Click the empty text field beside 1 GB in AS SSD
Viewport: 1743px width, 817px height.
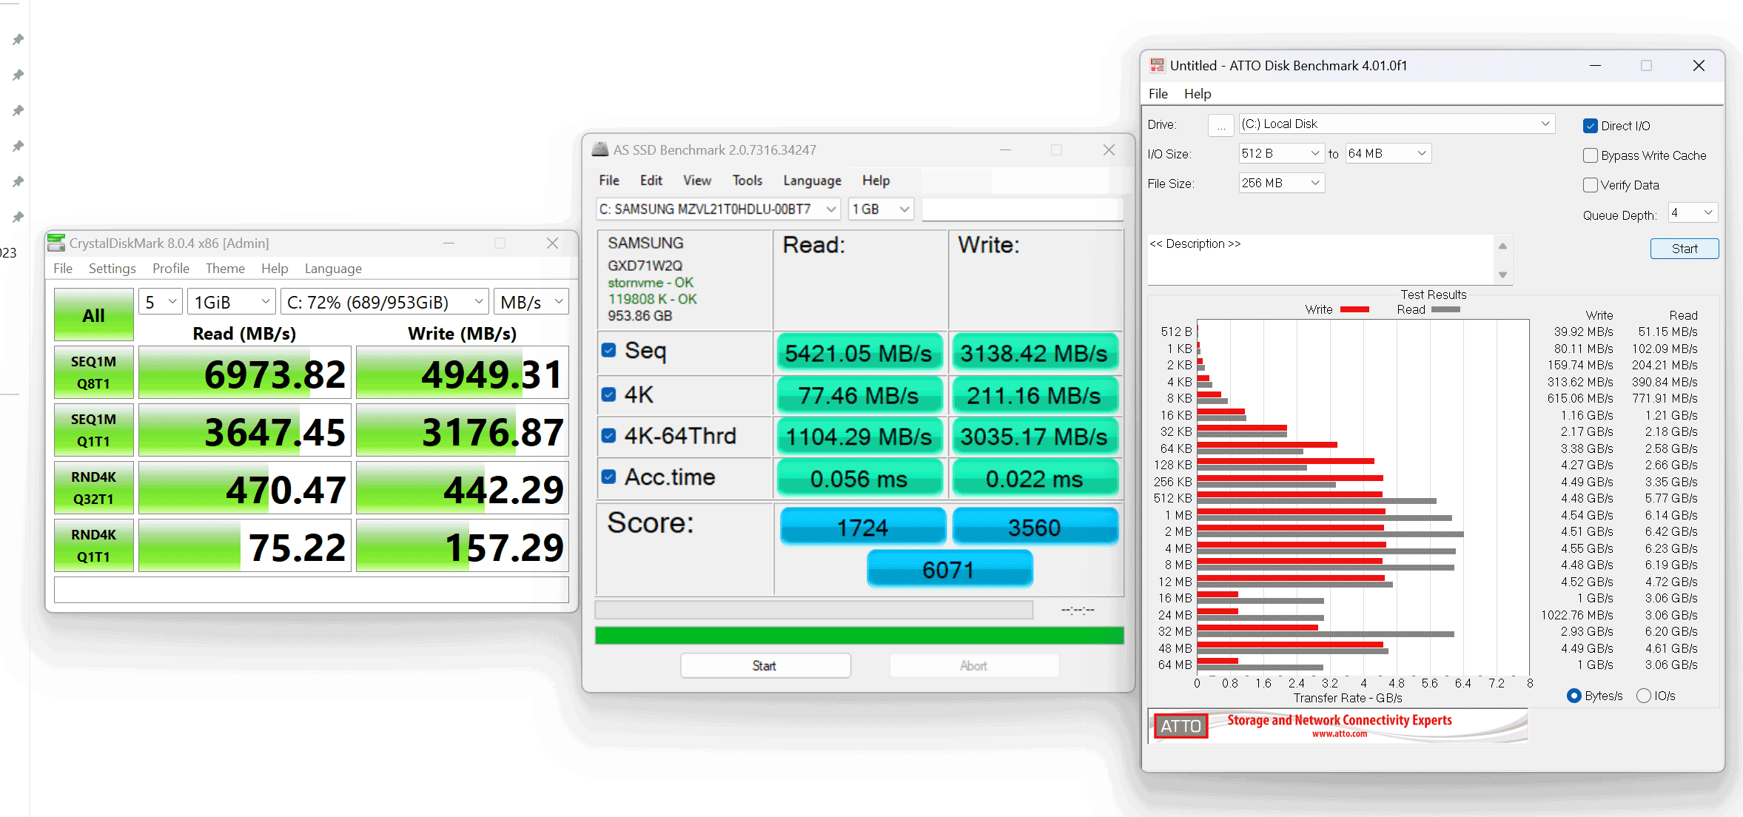pos(1022,209)
